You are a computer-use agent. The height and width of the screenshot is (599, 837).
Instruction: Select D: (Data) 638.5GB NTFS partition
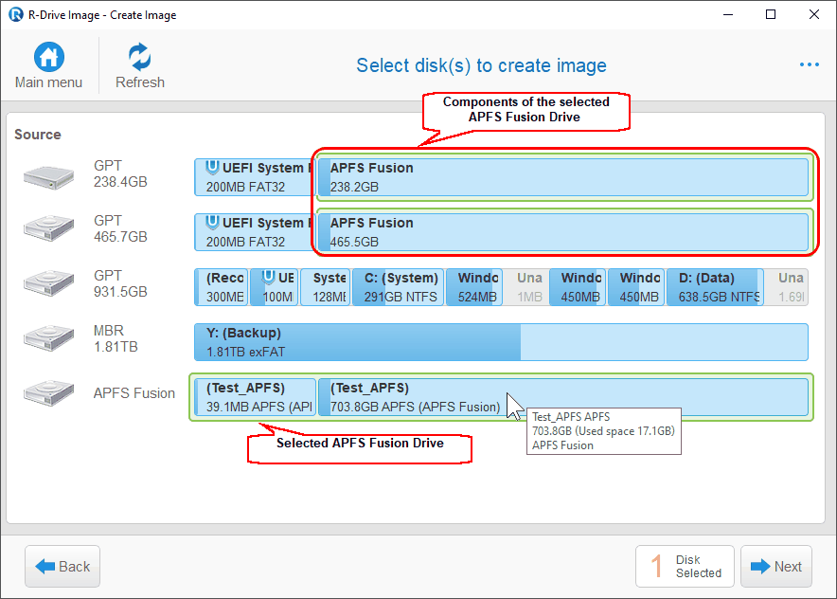coord(715,287)
